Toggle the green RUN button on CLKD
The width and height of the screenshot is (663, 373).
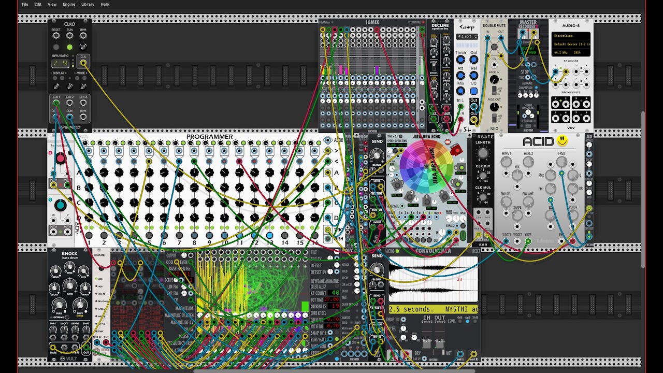(x=69, y=47)
